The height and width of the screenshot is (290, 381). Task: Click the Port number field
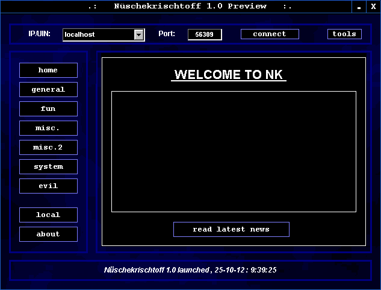tap(205, 35)
